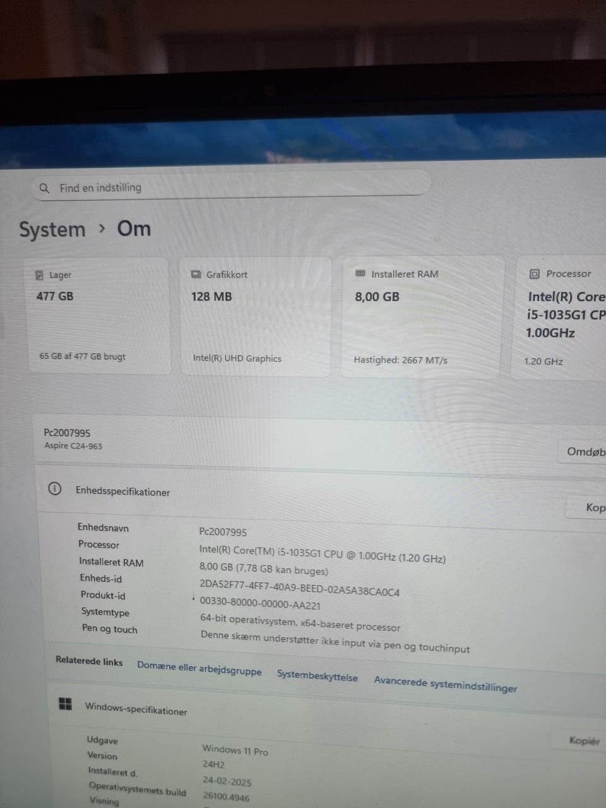Select the Pen og touch value text
Viewport: 606px width, 808px height.
click(x=335, y=641)
